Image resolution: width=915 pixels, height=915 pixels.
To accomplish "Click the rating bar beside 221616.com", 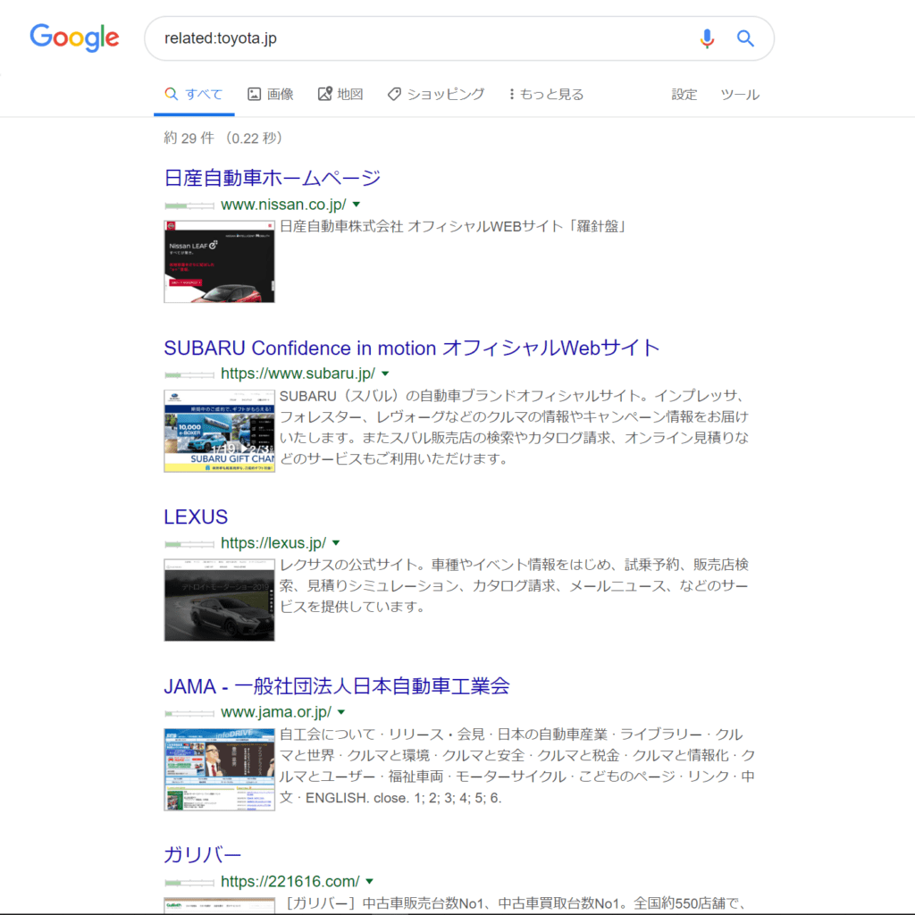I will 189,882.
